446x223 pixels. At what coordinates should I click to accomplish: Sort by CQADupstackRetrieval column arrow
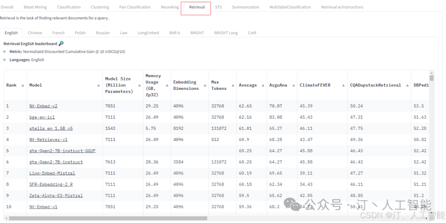pyautogui.click(x=406, y=85)
